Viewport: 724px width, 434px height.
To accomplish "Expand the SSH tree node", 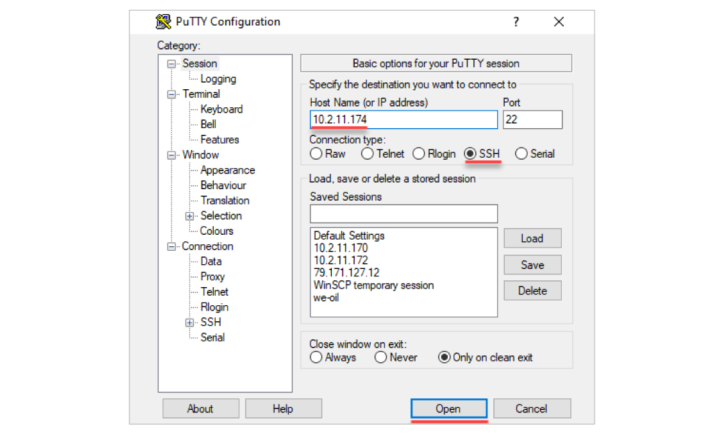I will (x=190, y=323).
